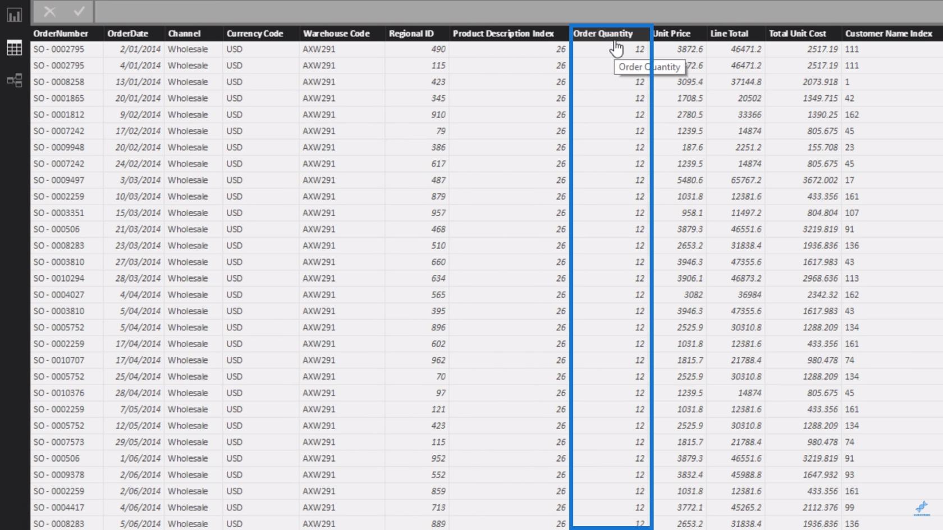Click inside the formula bar
The image size is (943, 530).
point(519,11)
